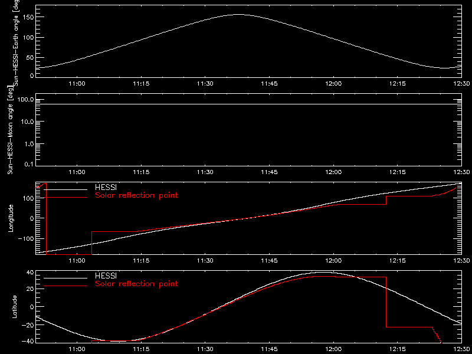Click the red legend line in Longitude plot
Screen dimensions: 472x354
pyautogui.click(x=65, y=198)
